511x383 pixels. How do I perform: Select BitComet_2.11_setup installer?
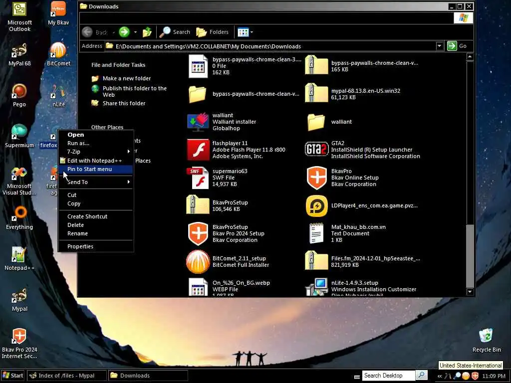228,261
